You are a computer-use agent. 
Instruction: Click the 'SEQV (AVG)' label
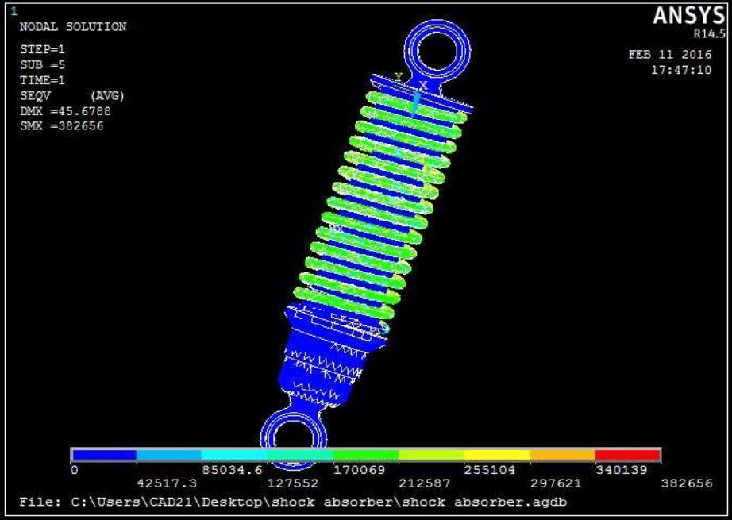(72, 96)
